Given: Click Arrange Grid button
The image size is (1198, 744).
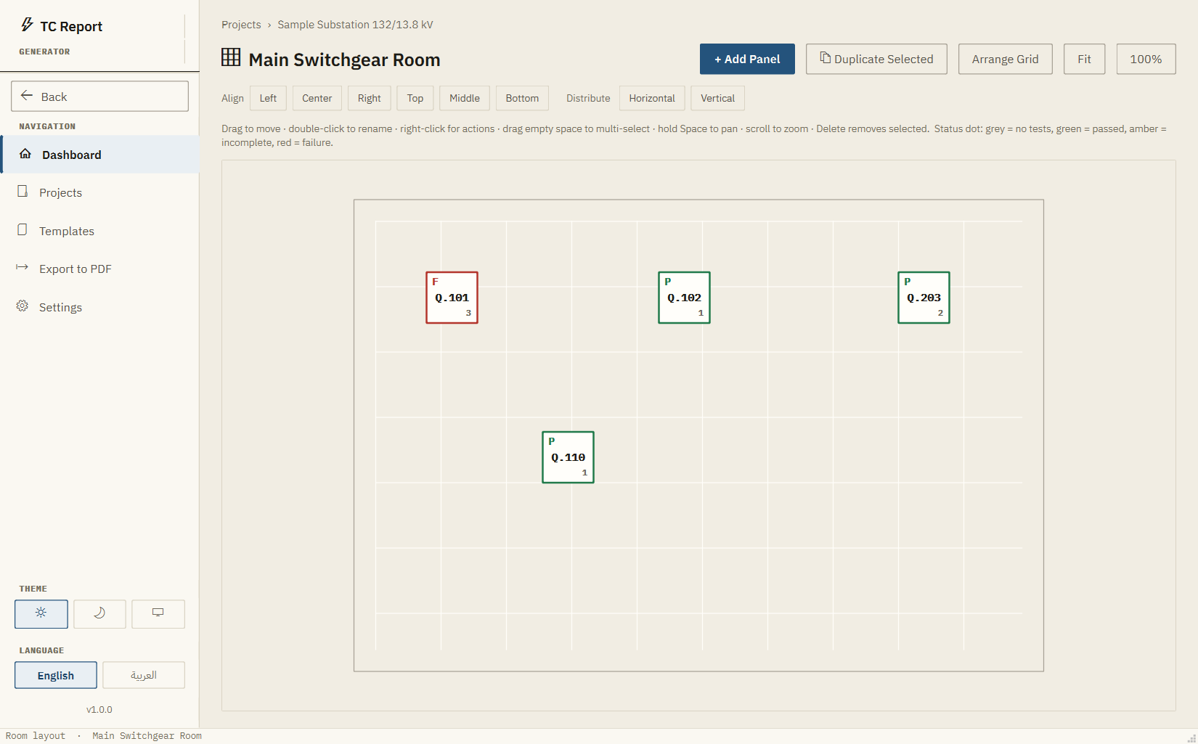Looking at the screenshot, I should tap(1005, 59).
